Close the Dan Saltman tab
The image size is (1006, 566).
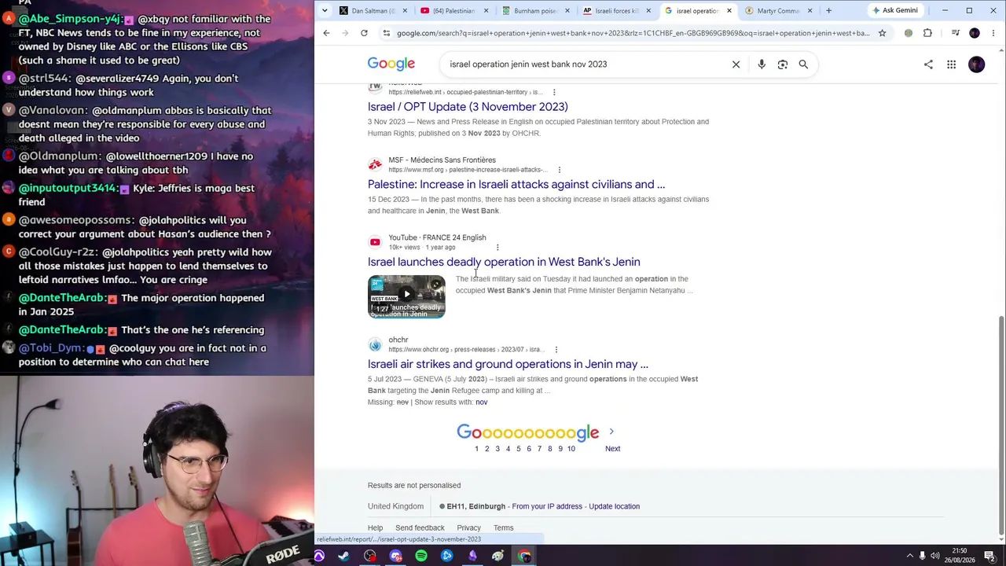405,11
